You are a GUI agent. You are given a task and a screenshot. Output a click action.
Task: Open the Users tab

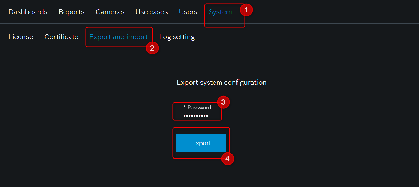coord(188,12)
